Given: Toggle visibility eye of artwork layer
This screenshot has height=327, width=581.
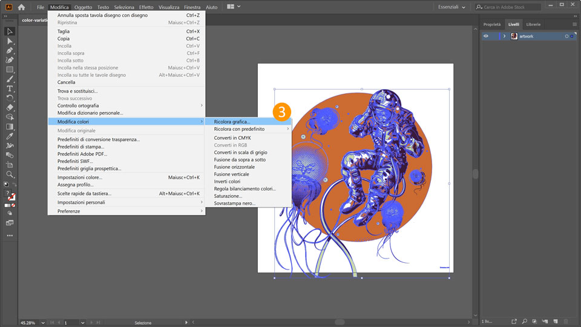Looking at the screenshot, I should [486, 36].
